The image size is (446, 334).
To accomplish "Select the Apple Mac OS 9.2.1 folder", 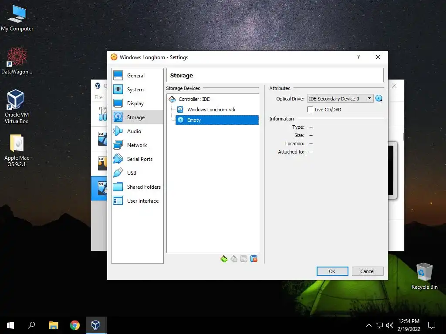I will [17, 150].
